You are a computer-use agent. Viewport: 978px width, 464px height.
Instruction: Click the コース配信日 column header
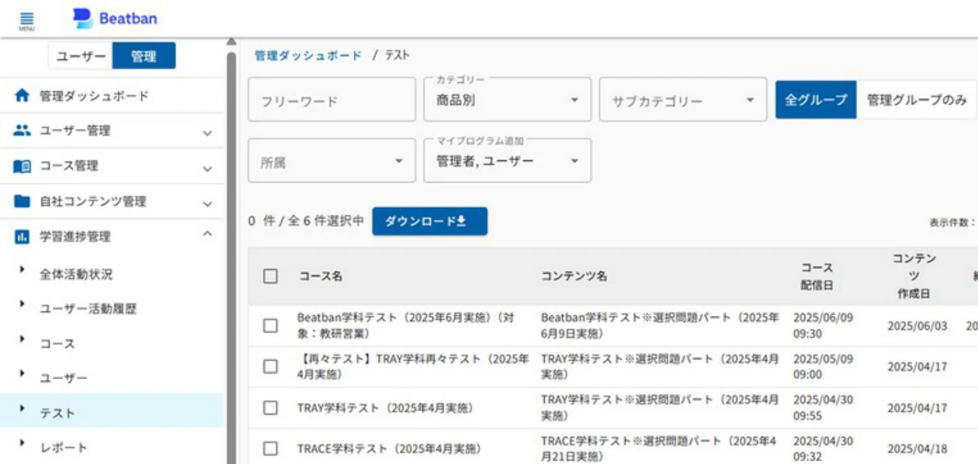tap(816, 276)
